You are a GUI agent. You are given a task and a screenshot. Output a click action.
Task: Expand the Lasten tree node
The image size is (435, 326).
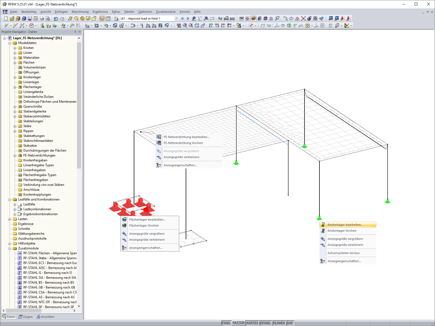10,219
